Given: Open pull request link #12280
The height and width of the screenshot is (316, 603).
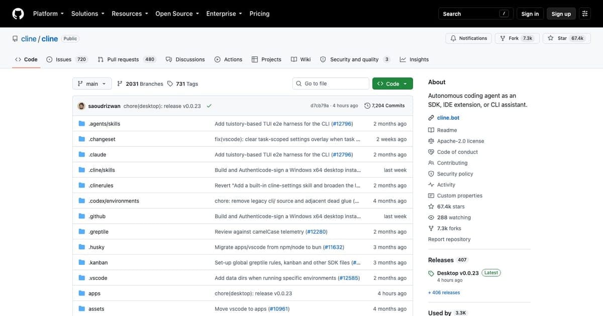Looking at the screenshot, I should point(316,232).
